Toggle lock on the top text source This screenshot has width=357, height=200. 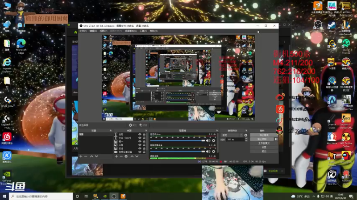click(x=144, y=135)
